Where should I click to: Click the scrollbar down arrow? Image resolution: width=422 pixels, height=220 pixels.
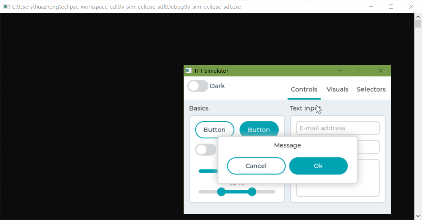pos(418,217)
